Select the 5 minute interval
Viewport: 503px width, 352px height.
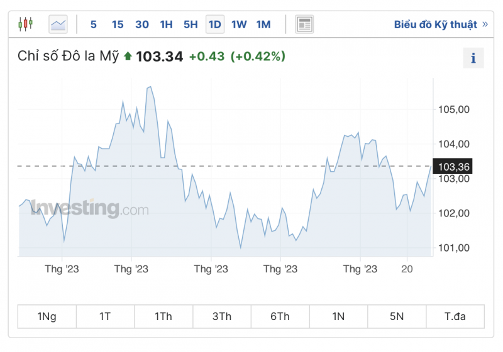coord(94,24)
